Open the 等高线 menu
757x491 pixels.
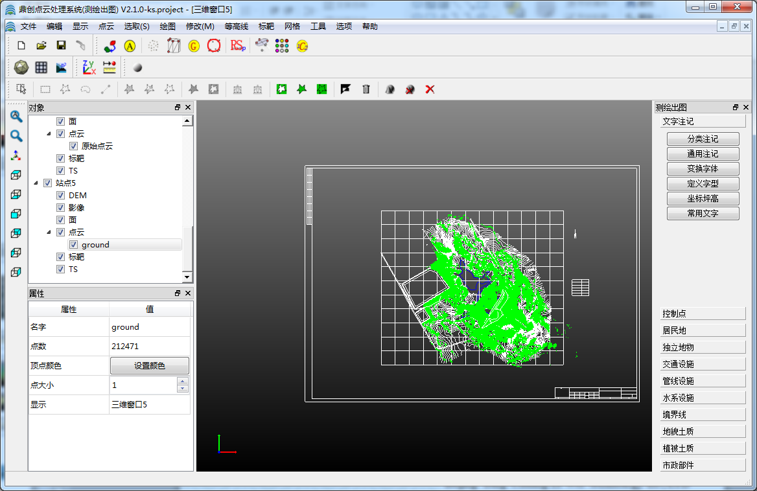pos(236,27)
